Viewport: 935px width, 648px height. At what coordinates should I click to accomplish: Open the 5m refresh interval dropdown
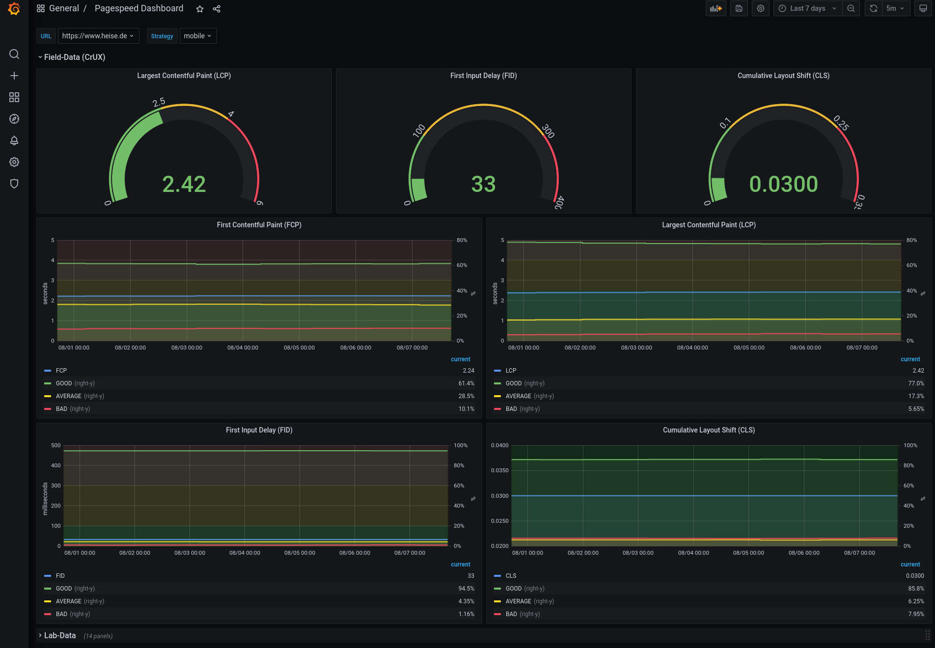pyautogui.click(x=896, y=8)
